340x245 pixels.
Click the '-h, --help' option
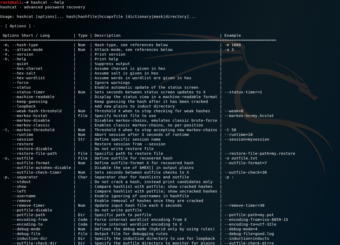14,59
